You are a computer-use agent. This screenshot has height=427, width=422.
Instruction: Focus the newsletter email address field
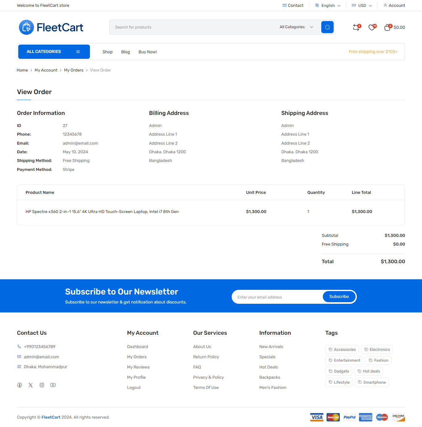pyautogui.click(x=278, y=297)
